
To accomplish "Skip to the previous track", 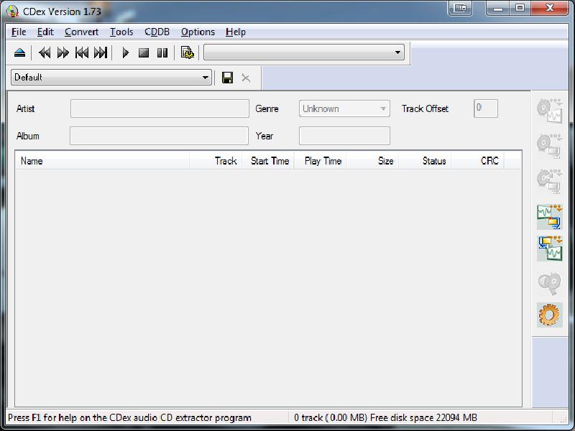I will [x=82, y=52].
